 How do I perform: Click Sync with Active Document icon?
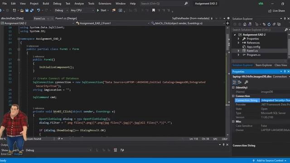264,24
